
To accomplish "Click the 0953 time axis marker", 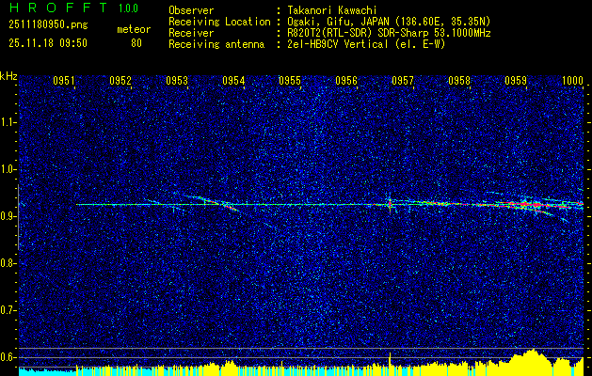I will (x=177, y=81).
